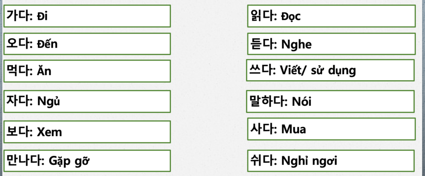
Task: Click the Vietnamese phrase Nghỉ ngơi
Action: click(309, 161)
